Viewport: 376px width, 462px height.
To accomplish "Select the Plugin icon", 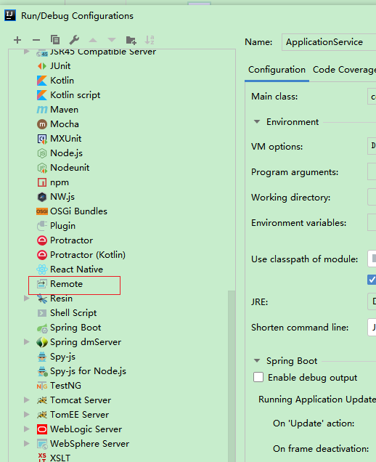I will [x=42, y=226].
